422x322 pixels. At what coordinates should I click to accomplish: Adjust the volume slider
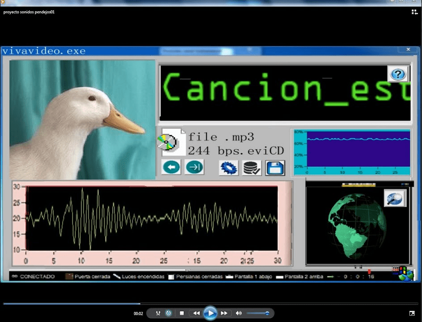pos(258,313)
